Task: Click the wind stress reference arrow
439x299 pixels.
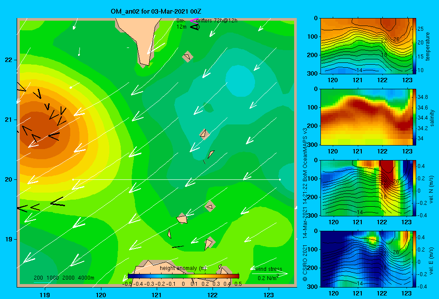Action: [x=270, y=273]
